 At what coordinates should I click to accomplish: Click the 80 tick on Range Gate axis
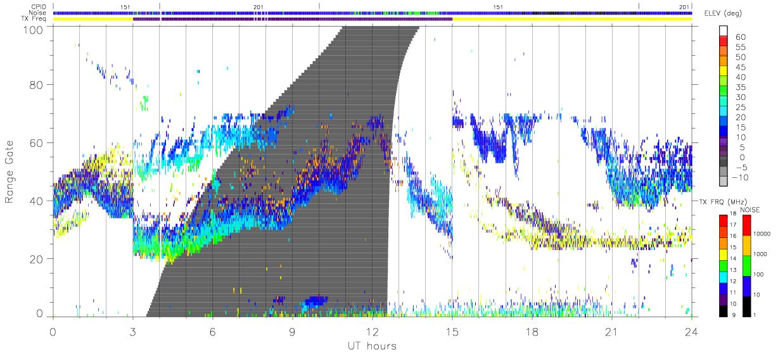pos(35,84)
